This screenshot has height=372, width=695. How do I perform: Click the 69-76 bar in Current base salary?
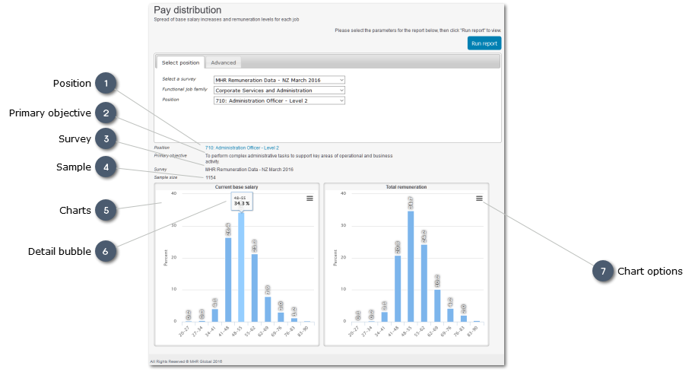point(281,317)
